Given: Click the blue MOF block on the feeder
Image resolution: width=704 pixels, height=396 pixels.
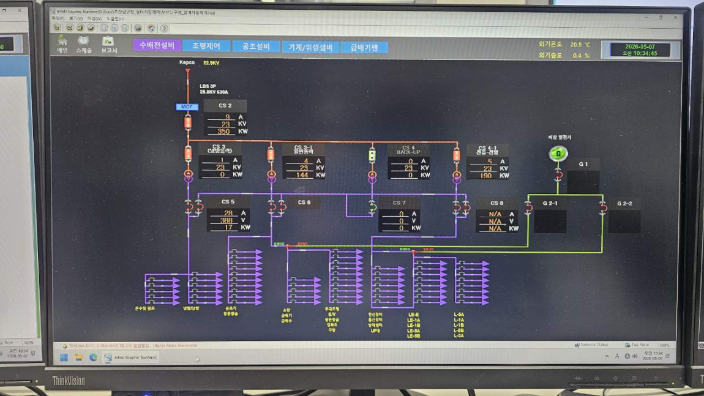Looking at the screenshot, I should pyautogui.click(x=187, y=107).
